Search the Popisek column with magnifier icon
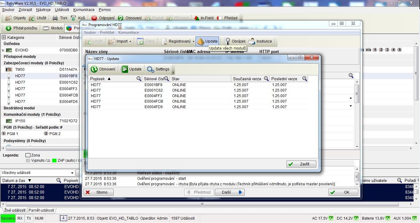Viewport: 420px width, 223px height. pos(139,79)
